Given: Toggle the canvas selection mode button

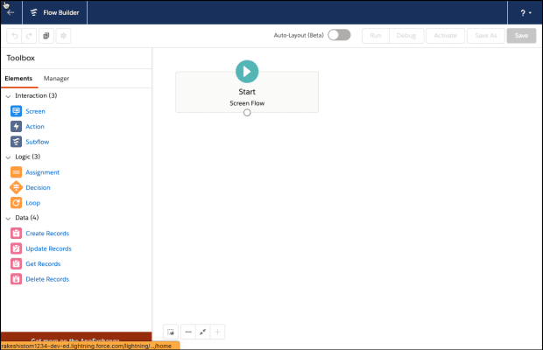Looking at the screenshot, I should point(172,332).
